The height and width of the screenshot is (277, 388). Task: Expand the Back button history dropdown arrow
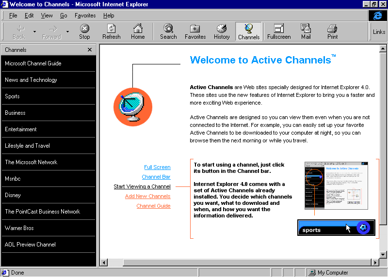click(34, 31)
